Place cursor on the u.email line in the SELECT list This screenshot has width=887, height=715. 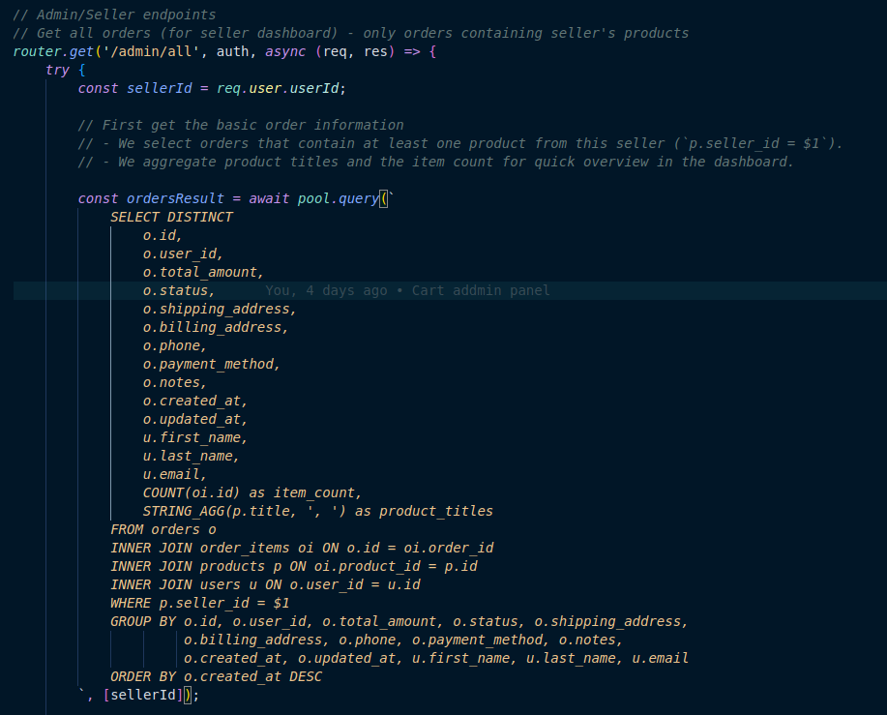(174, 474)
